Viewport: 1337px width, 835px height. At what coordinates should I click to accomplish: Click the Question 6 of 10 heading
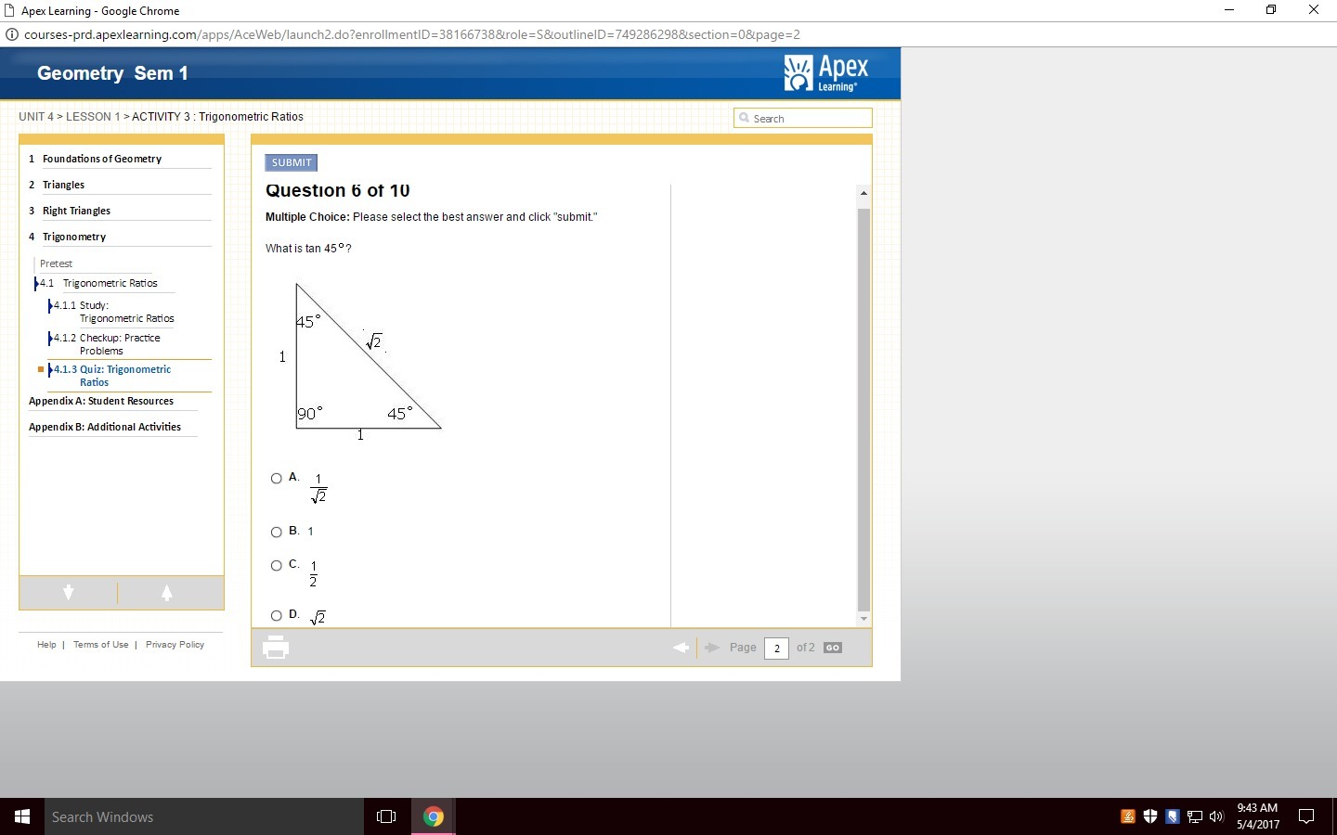click(338, 190)
